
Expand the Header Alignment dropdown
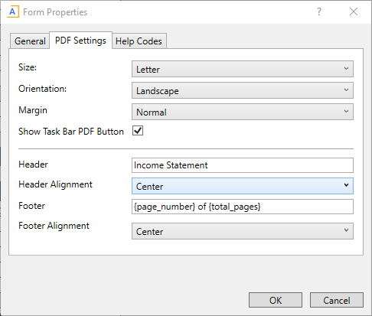[243, 186]
